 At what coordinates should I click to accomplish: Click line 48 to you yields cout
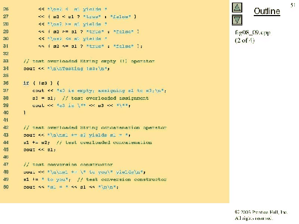click(84, 172)
